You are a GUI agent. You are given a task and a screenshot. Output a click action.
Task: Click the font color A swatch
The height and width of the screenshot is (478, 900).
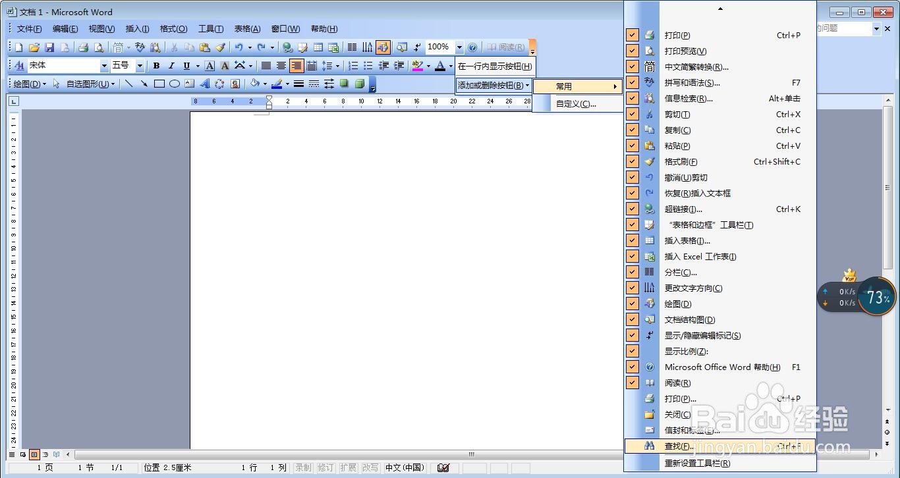[441, 66]
